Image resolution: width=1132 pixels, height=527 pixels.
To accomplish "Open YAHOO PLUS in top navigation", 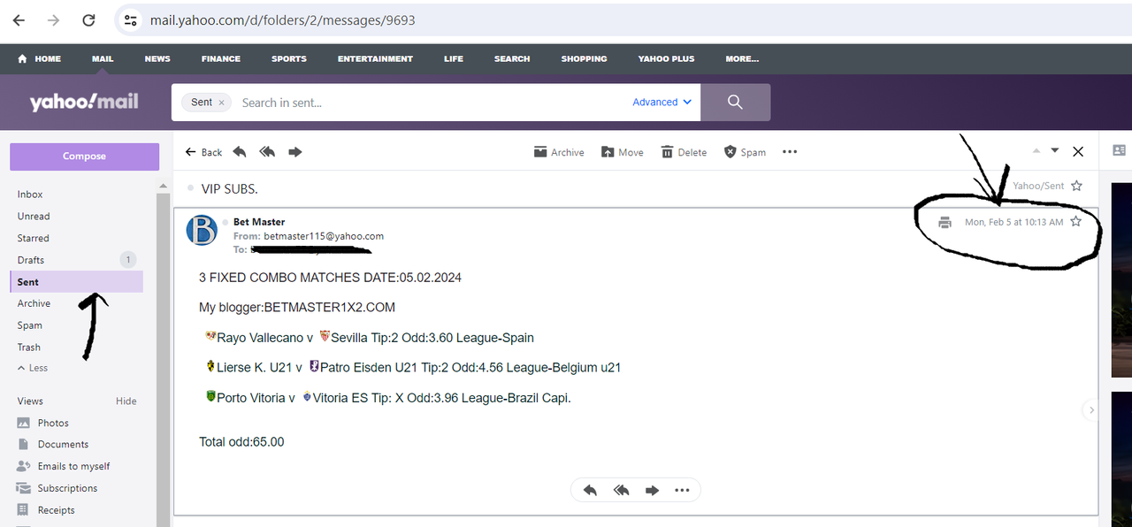I will (666, 58).
